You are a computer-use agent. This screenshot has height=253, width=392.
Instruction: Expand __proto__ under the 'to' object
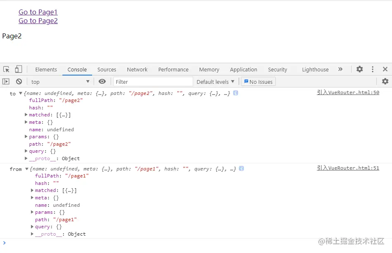pos(26,158)
